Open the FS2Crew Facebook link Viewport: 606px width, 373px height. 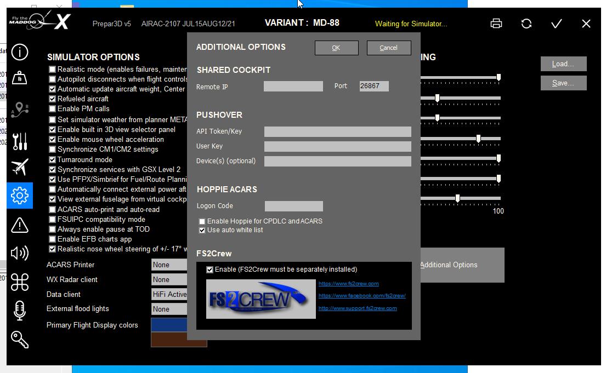362,296
